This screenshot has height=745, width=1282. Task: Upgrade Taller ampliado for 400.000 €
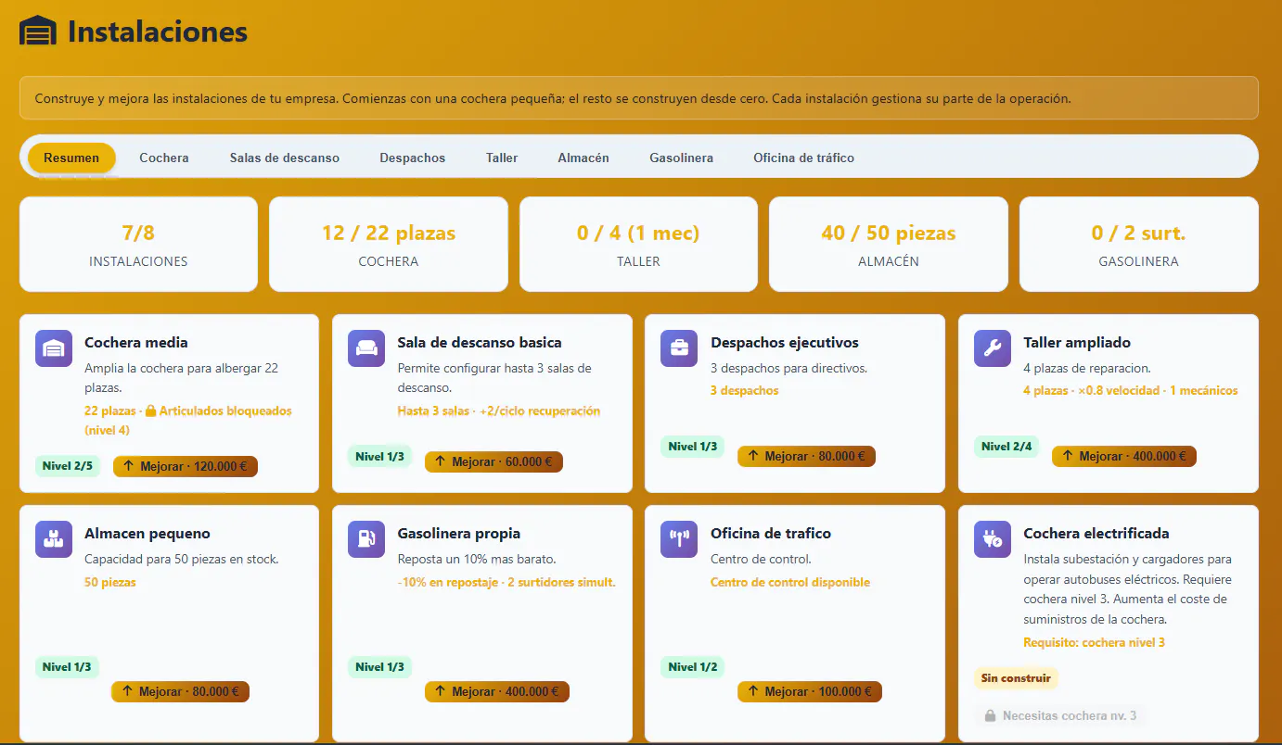1124,456
